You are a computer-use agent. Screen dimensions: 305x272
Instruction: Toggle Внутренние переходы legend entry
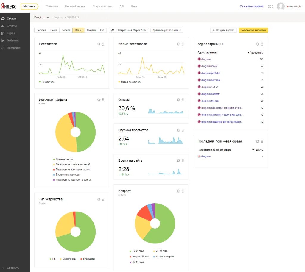[66, 175]
